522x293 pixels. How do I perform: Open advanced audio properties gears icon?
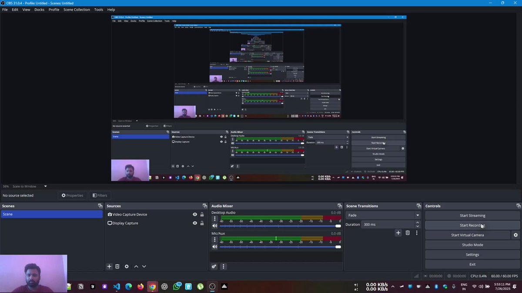pyautogui.click(x=214, y=267)
